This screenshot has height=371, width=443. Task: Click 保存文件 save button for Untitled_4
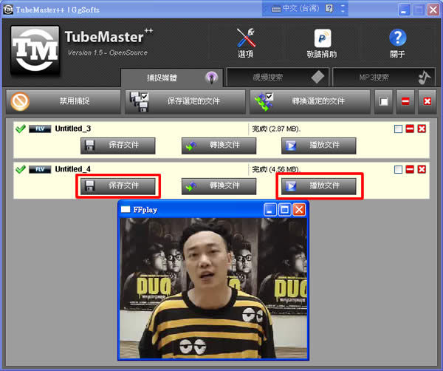pos(118,186)
